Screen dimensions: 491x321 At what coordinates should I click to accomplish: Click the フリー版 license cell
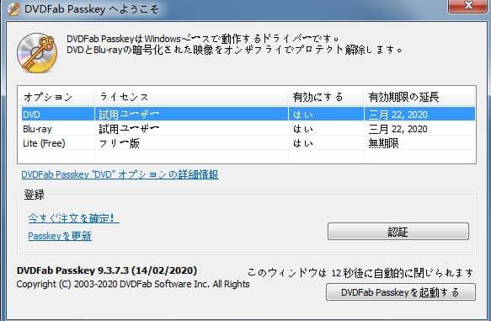click(120, 143)
